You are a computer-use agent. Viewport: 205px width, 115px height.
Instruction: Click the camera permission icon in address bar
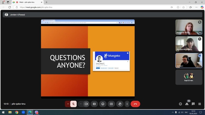(x=172, y=7)
